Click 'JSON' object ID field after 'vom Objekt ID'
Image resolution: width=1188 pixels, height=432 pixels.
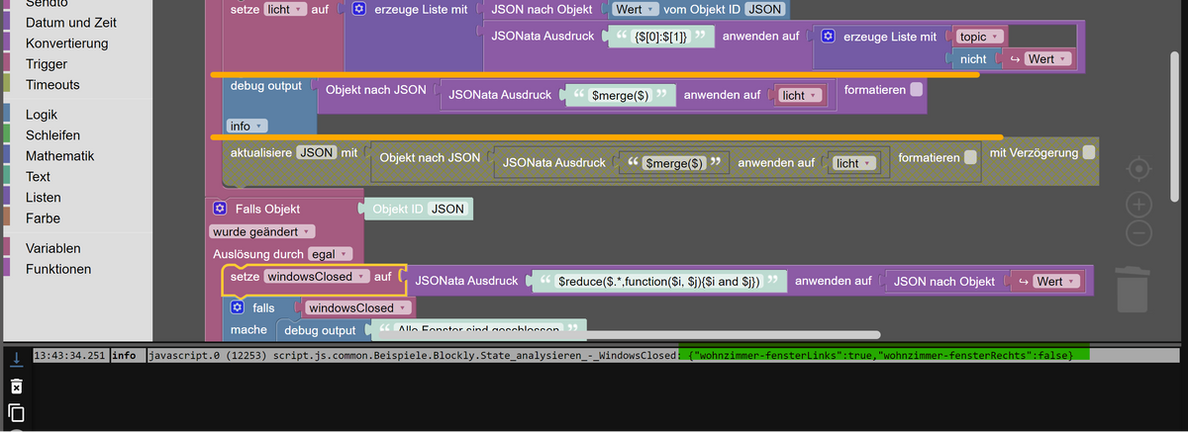(x=767, y=9)
